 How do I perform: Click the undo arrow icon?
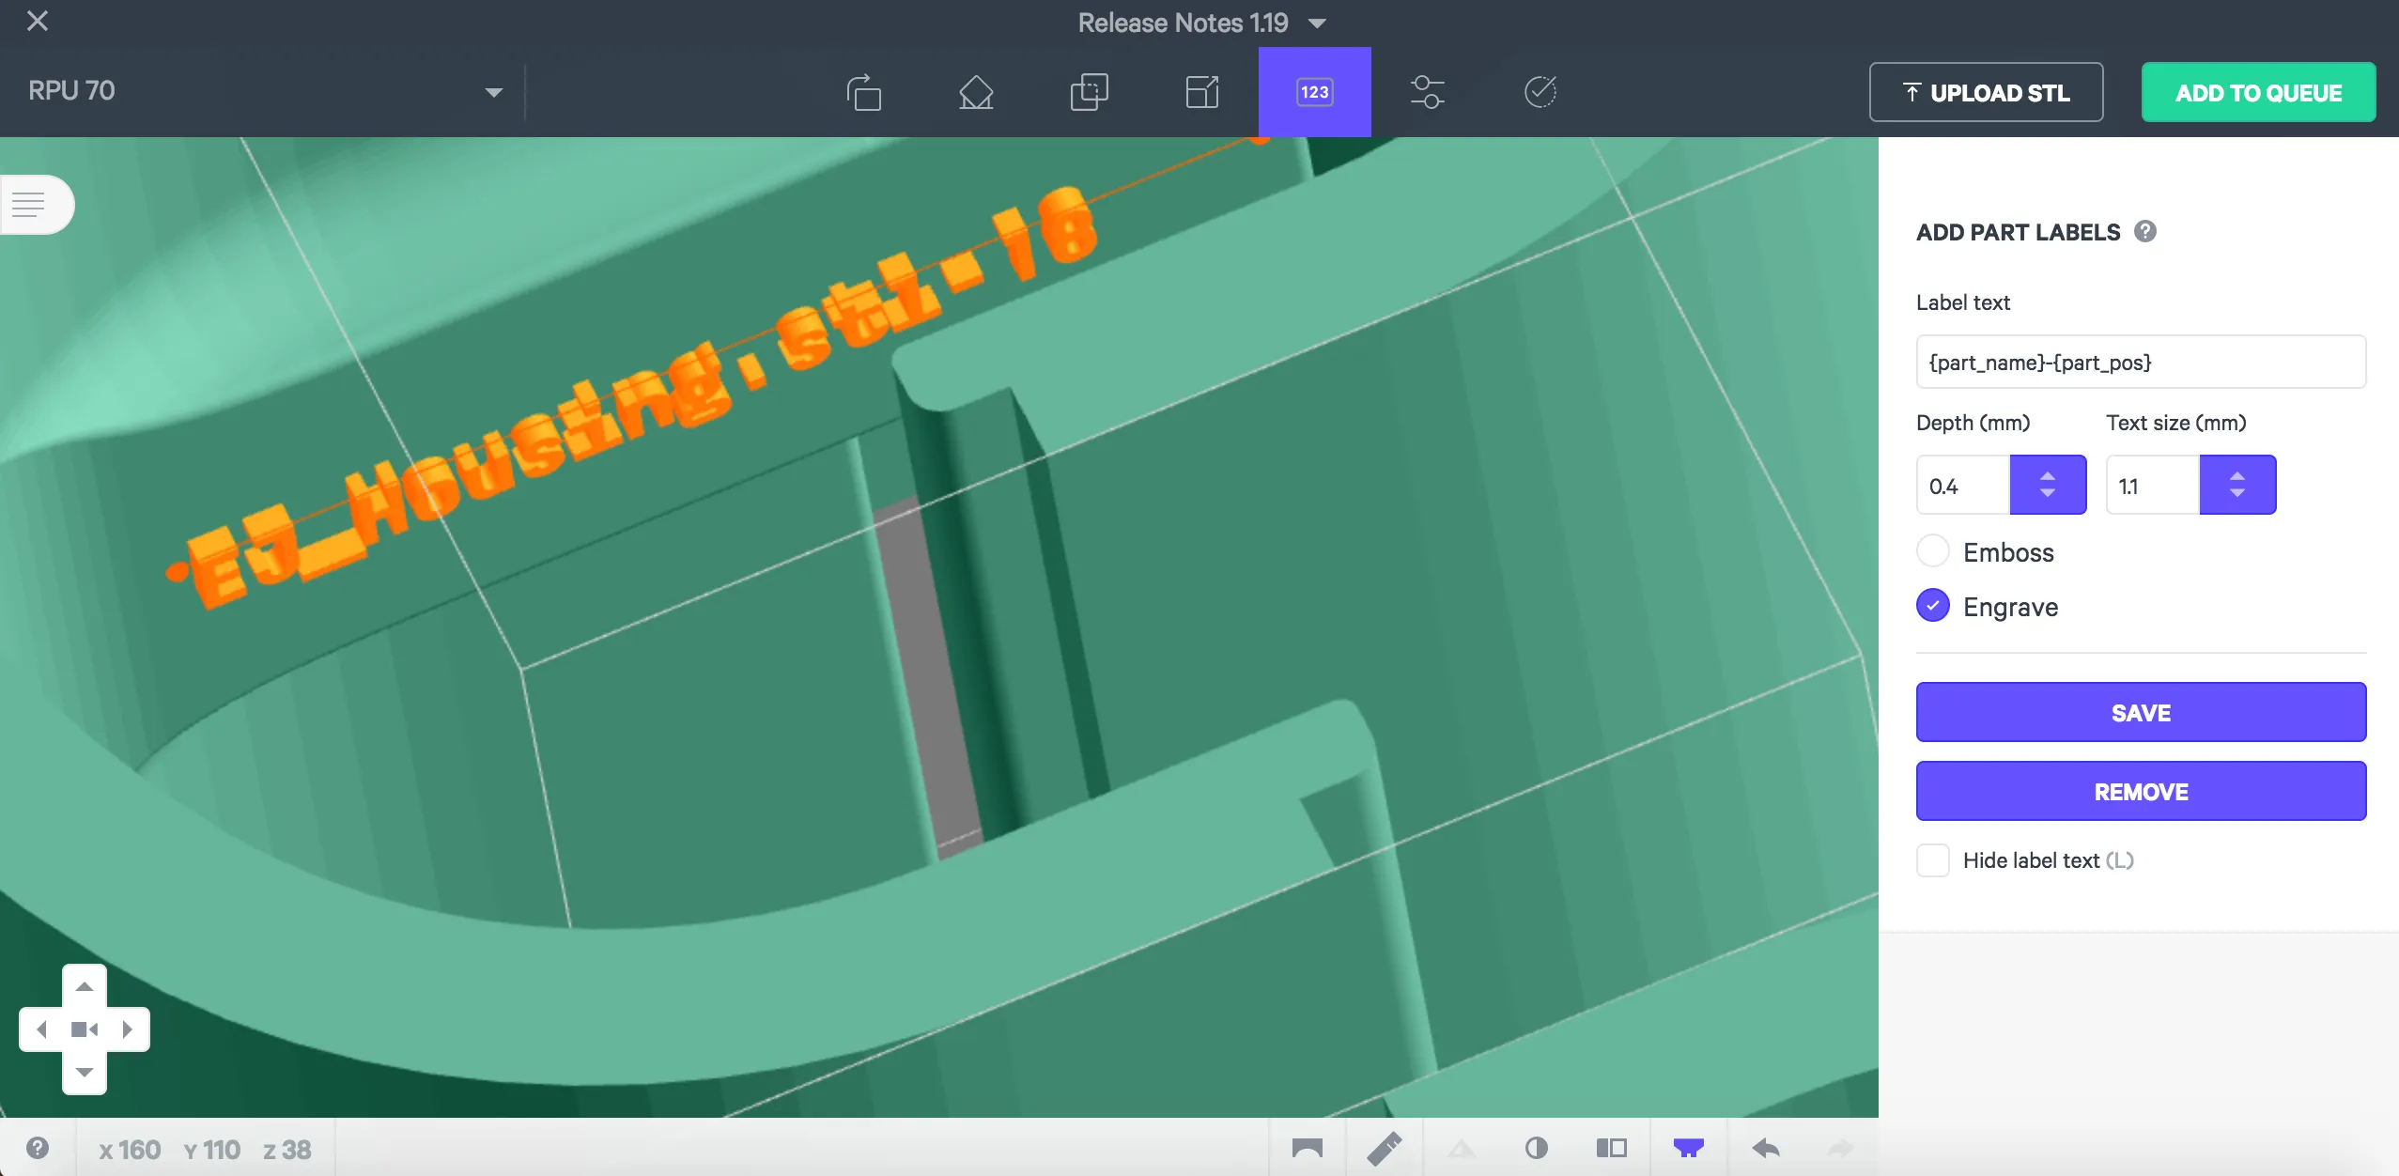coord(1766,1148)
